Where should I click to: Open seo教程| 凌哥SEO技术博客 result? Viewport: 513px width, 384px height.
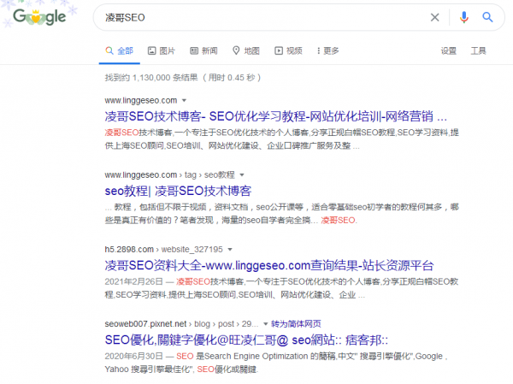pyautogui.click(x=178, y=191)
